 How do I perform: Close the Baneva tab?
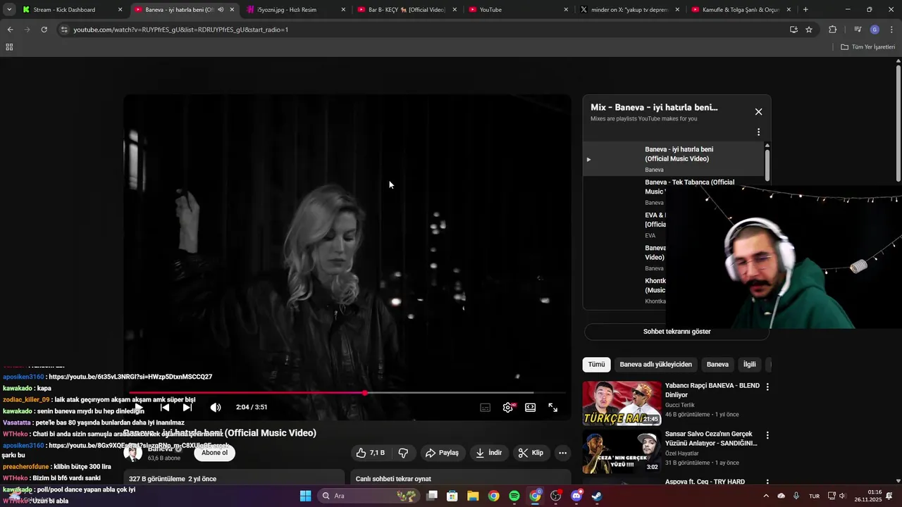[232, 10]
